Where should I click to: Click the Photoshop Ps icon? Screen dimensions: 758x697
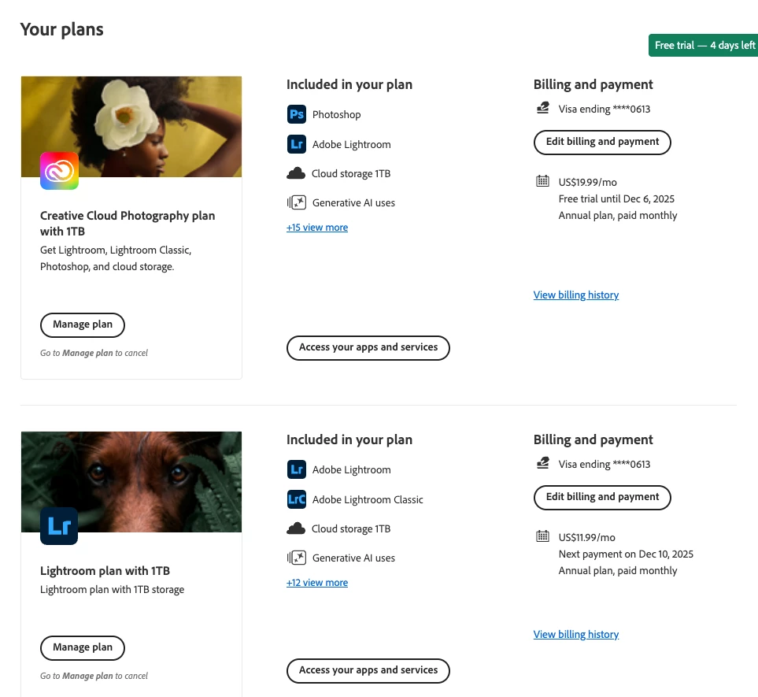pos(296,115)
